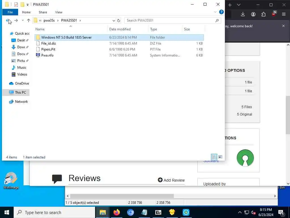Open recent locations dropdown arrow

click(x=23, y=20)
